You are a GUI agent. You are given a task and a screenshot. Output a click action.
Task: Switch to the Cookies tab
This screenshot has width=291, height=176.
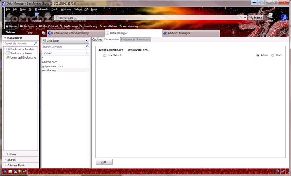click(x=97, y=39)
